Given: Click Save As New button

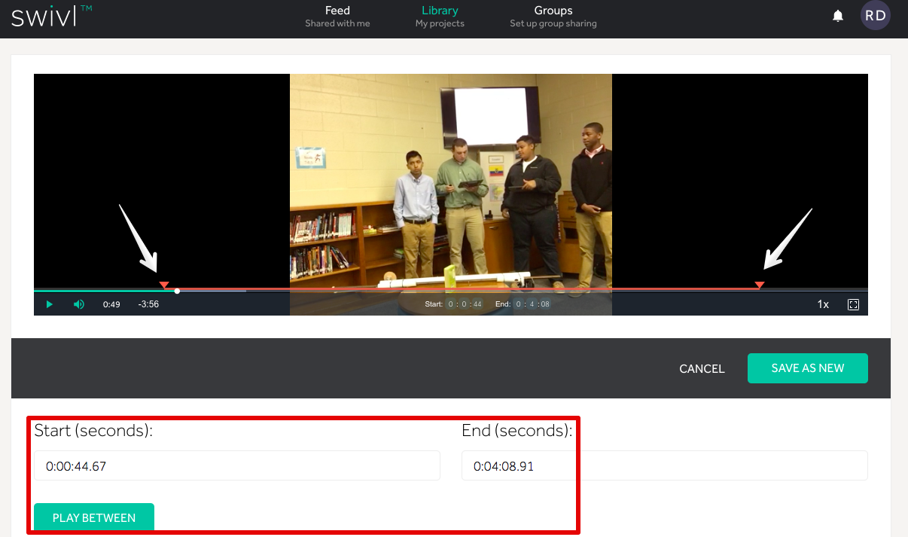Looking at the screenshot, I should click(x=807, y=368).
